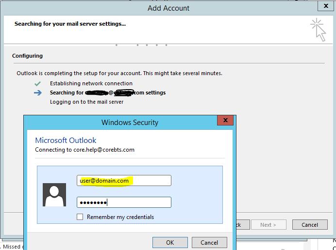The width and height of the screenshot is (336, 250).
Task: Click the blue arrow progress indicator
Action: tap(38, 93)
